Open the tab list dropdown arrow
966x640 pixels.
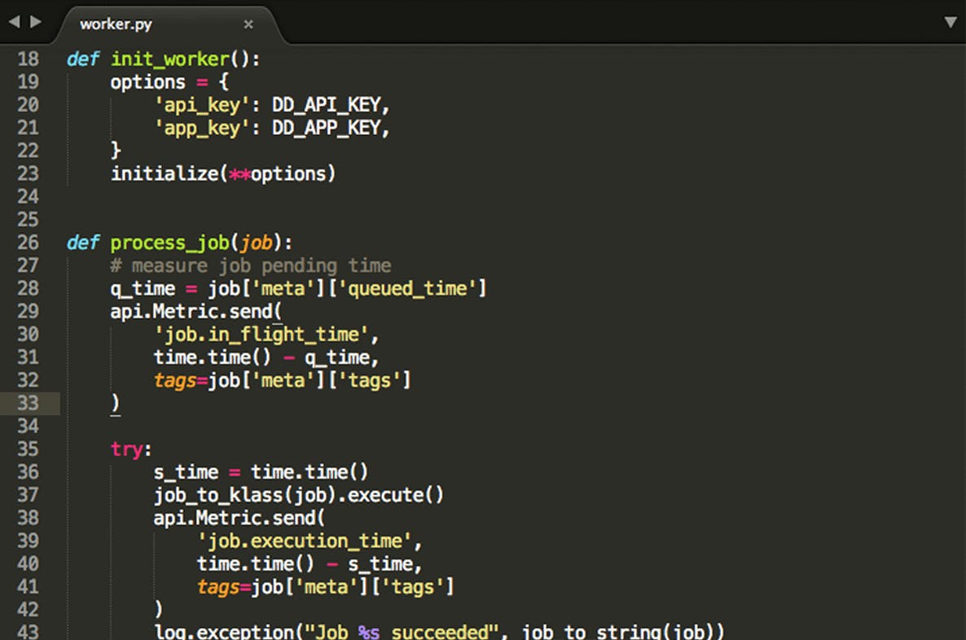click(950, 22)
